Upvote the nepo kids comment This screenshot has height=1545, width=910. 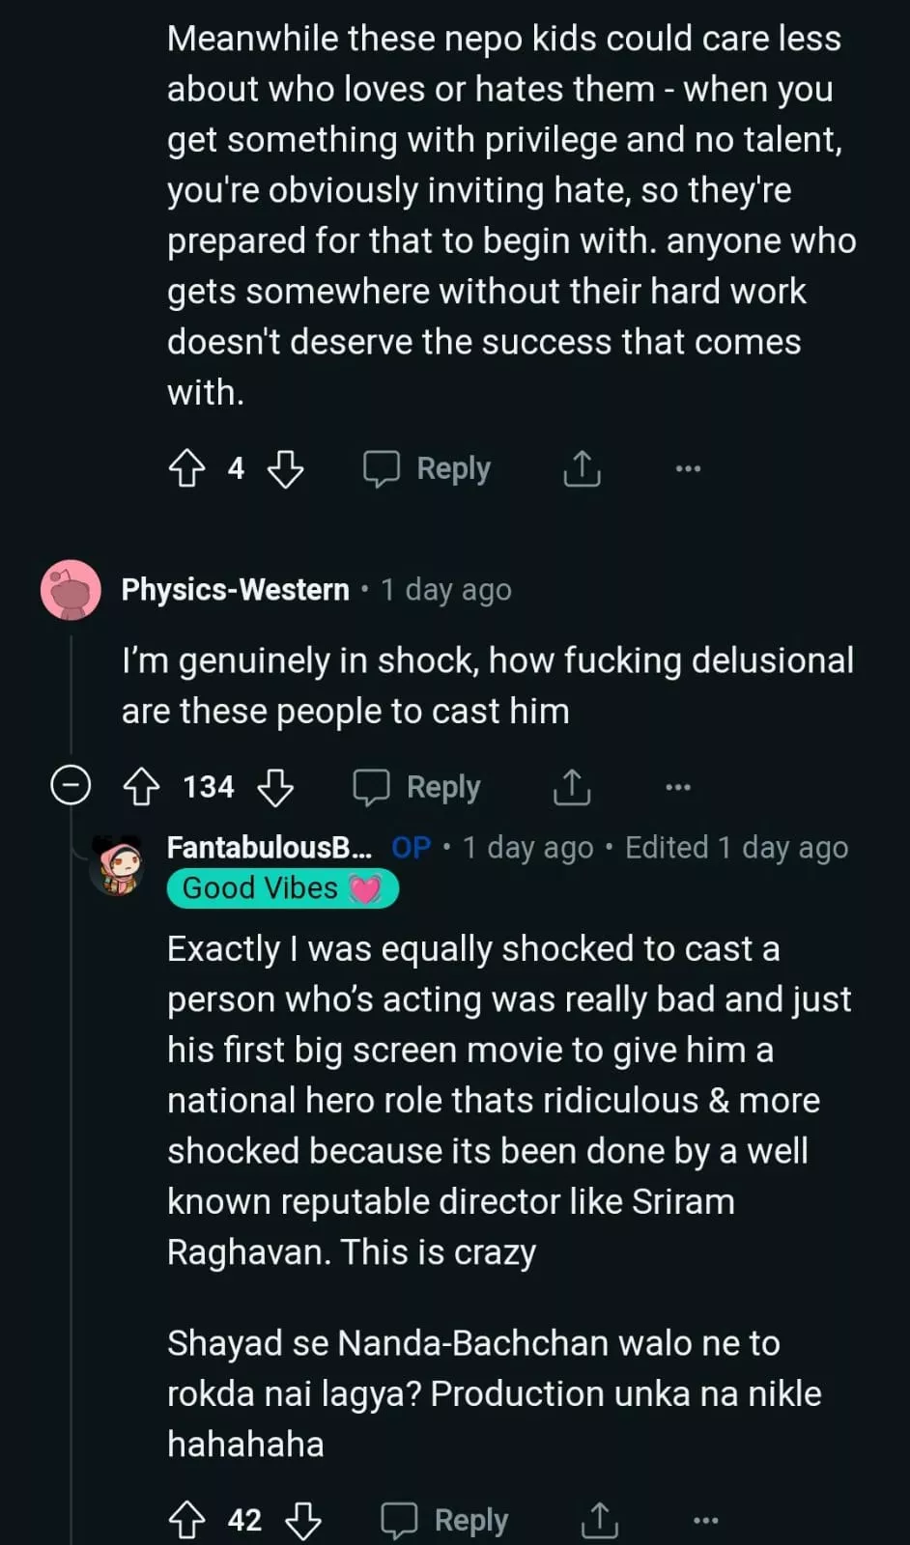pos(187,469)
